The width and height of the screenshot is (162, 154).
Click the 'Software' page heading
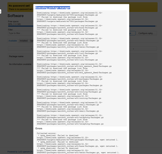click(16, 16)
